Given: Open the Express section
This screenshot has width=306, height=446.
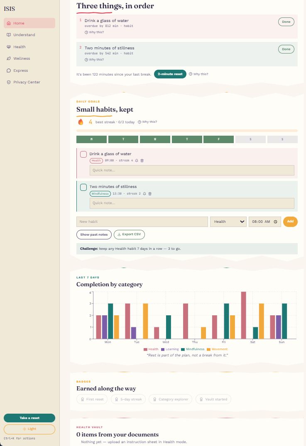Looking at the screenshot, I should coord(29,70).
